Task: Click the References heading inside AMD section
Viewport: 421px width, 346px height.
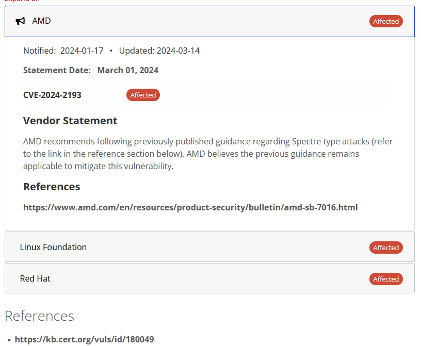Action: point(52,187)
